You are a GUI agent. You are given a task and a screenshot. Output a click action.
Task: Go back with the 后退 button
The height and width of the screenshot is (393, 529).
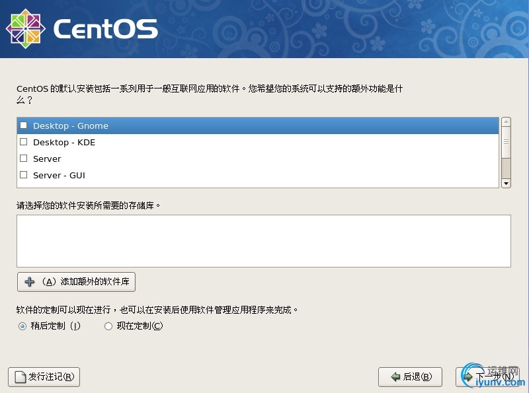point(410,377)
